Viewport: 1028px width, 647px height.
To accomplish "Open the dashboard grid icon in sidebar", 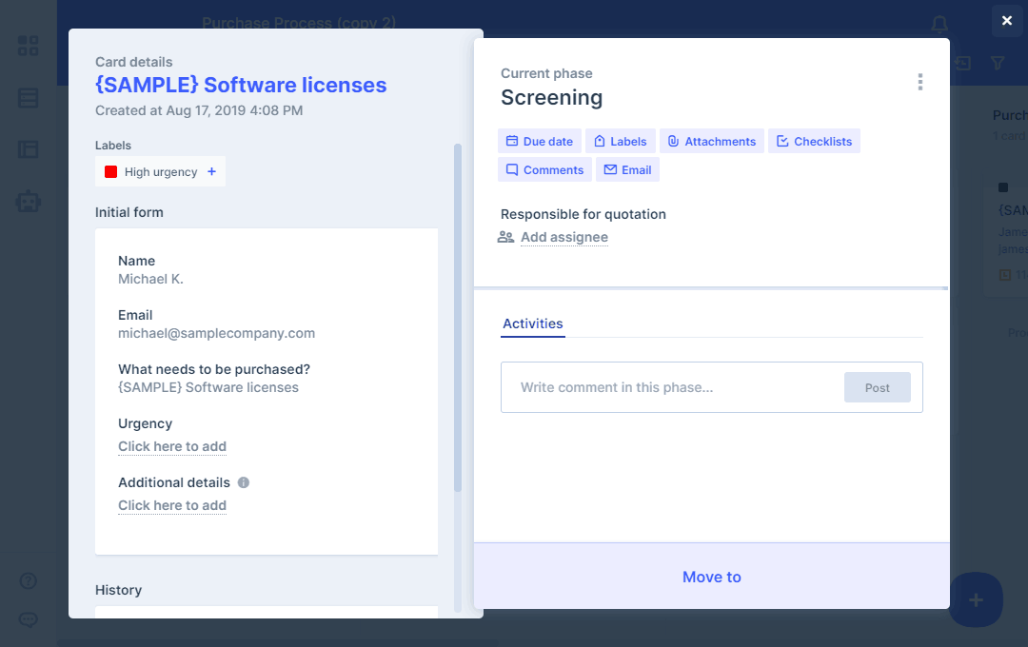I will click(x=29, y=46).
